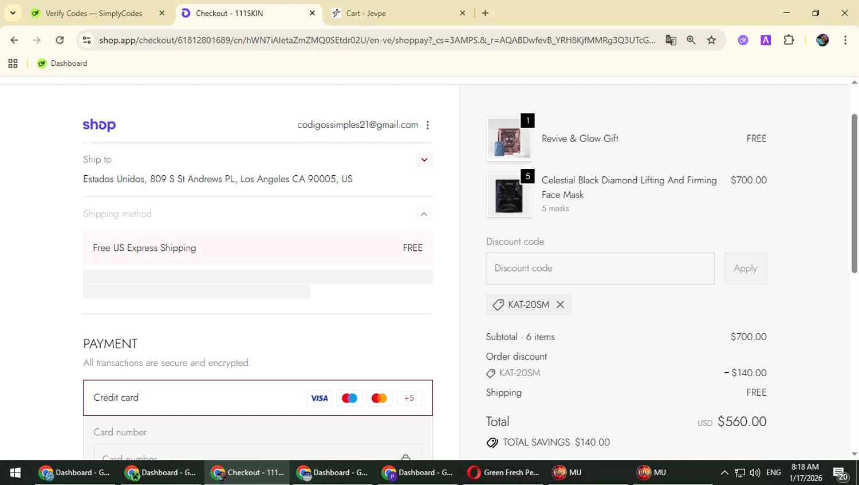Image resolution: width=859 pixels, height=485 pixels.
Task: Open a new browser tab
Action: click(x=485, y=13)
